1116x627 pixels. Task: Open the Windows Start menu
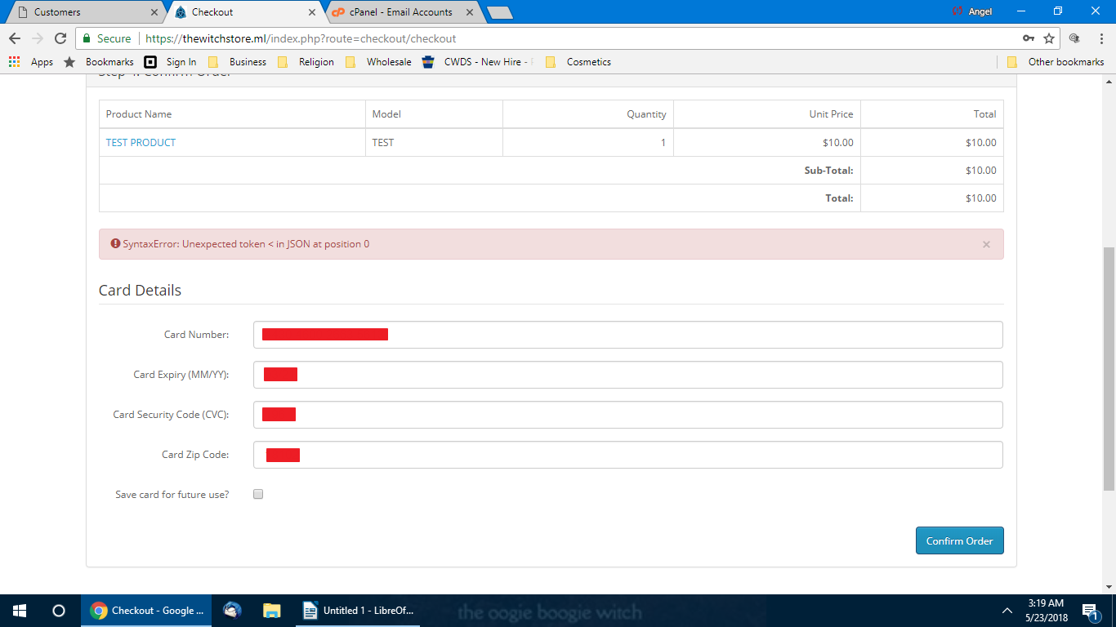coord(20,611)
